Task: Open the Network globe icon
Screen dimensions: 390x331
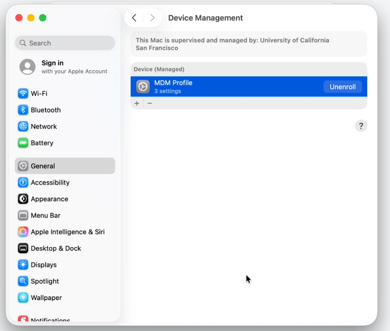Action: [x=23, y=126]
